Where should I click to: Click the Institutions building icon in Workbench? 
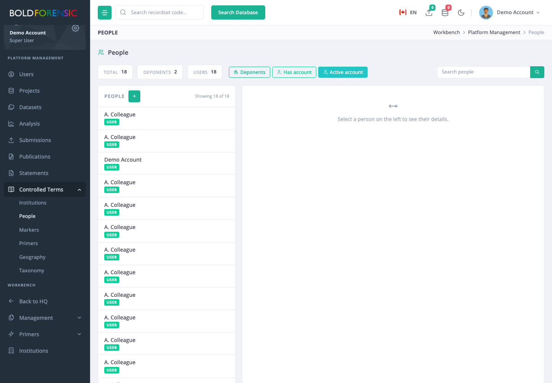point(11,351)
